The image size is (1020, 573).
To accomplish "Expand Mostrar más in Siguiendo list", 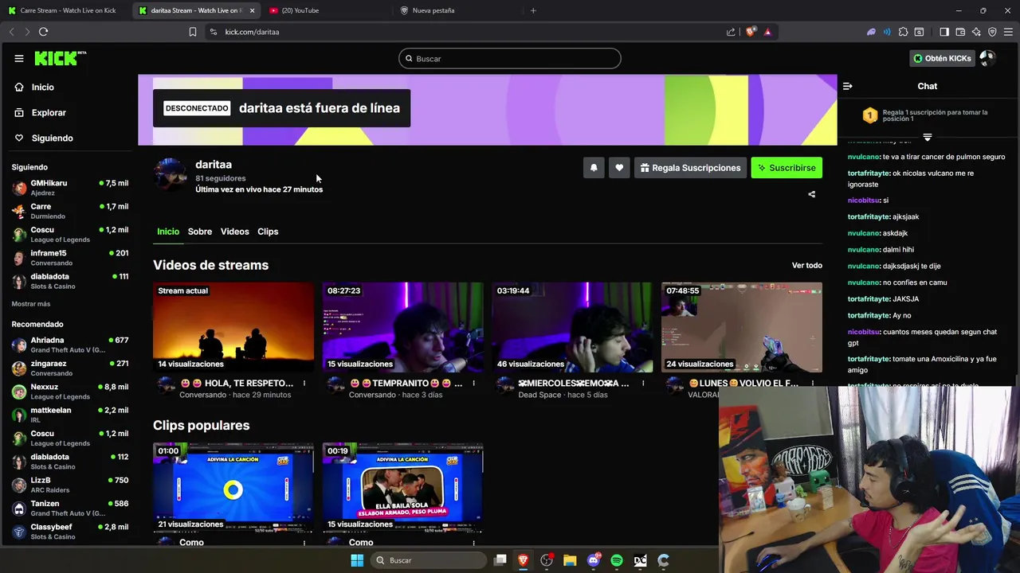I will (x=31, y=304).
